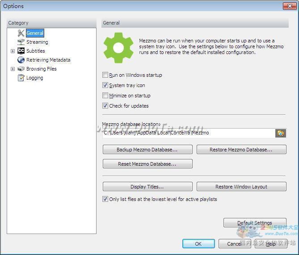
Task: Click the General category tools icon
Action: point(21,33)
